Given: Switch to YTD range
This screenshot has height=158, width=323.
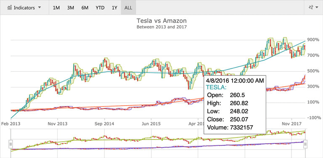Looking at the screenshot, I should coord(100,8).
